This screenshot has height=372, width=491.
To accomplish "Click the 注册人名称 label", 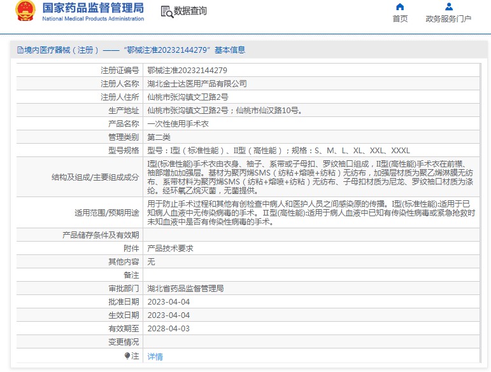I will [x=120, y=84].
